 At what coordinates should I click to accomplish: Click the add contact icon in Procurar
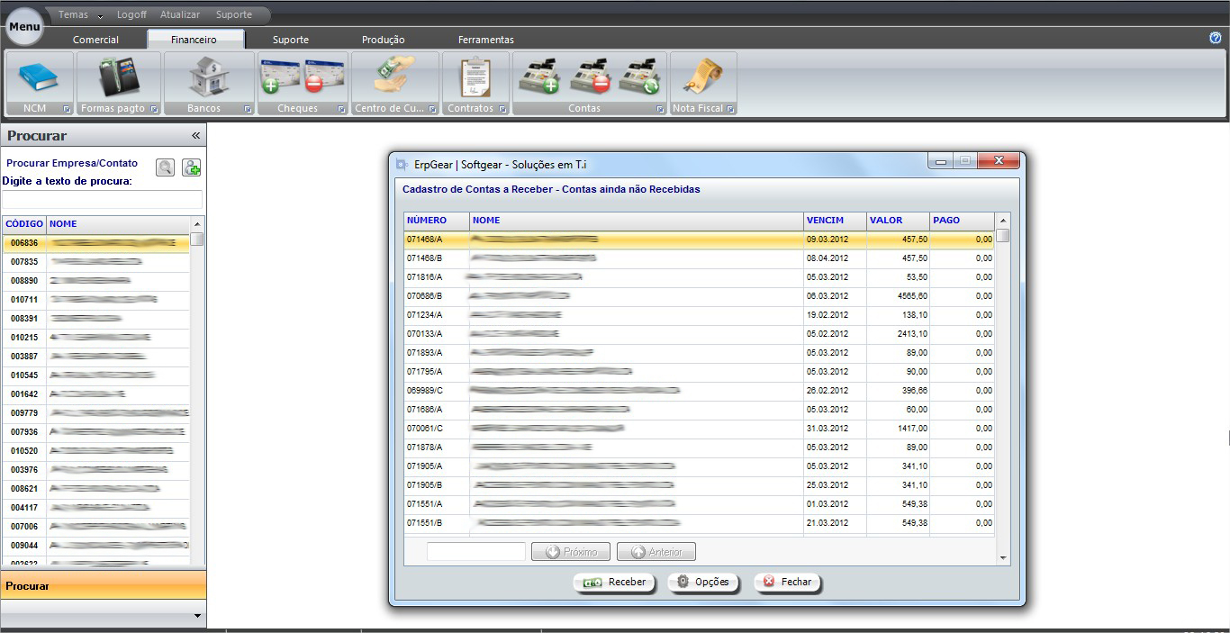click(x=191, y=167)
